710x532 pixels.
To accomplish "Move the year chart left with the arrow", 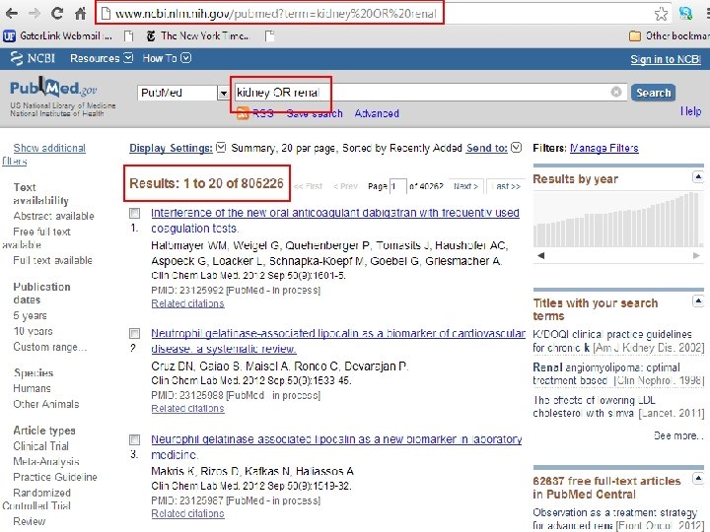I will click(540, 255).
